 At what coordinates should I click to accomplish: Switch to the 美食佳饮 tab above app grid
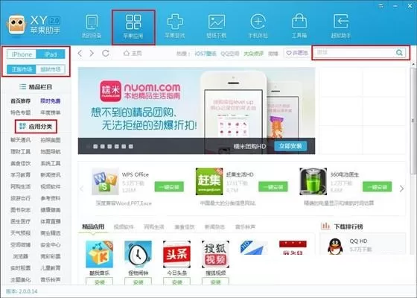pyautogui.click(x=185, y=227)
